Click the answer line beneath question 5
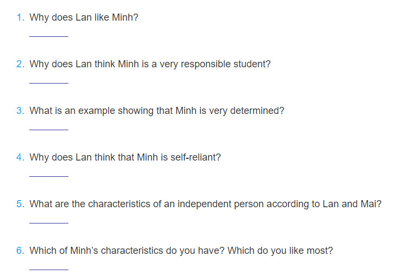 coord(49,220)
